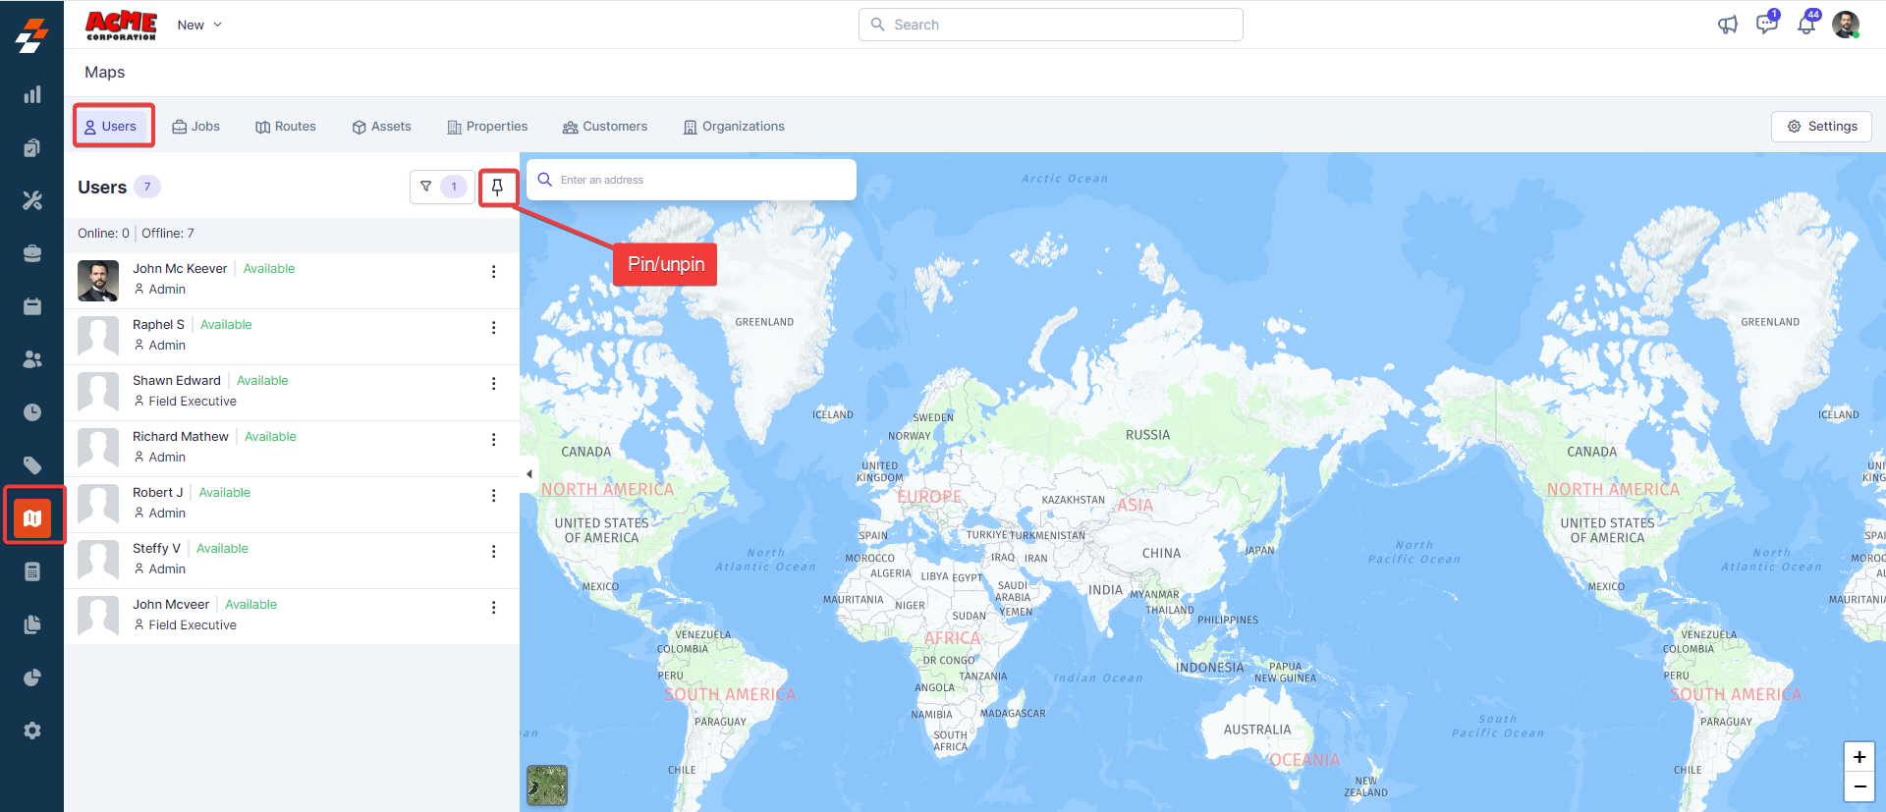Image resolution: width=1886 pixels, height=812 pixels.
Task: Toggle the pin for the Users panel
Action: click(497, 187)
